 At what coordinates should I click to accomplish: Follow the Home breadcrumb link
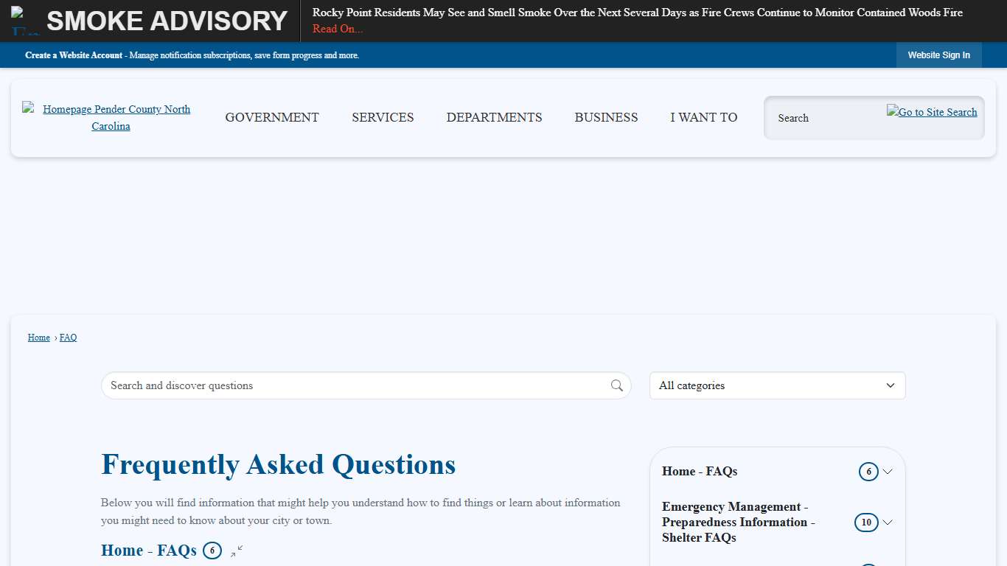(38, 337)
